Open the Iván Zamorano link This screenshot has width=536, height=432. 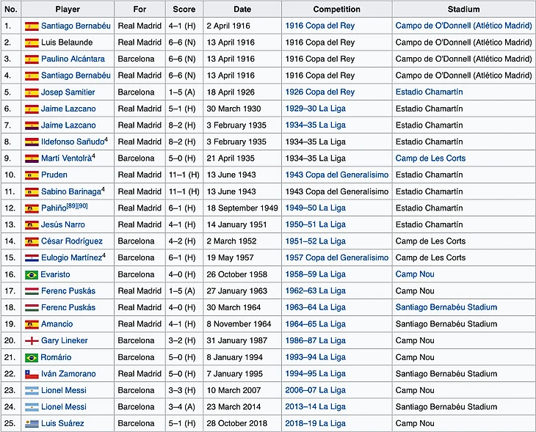point(68,374)
